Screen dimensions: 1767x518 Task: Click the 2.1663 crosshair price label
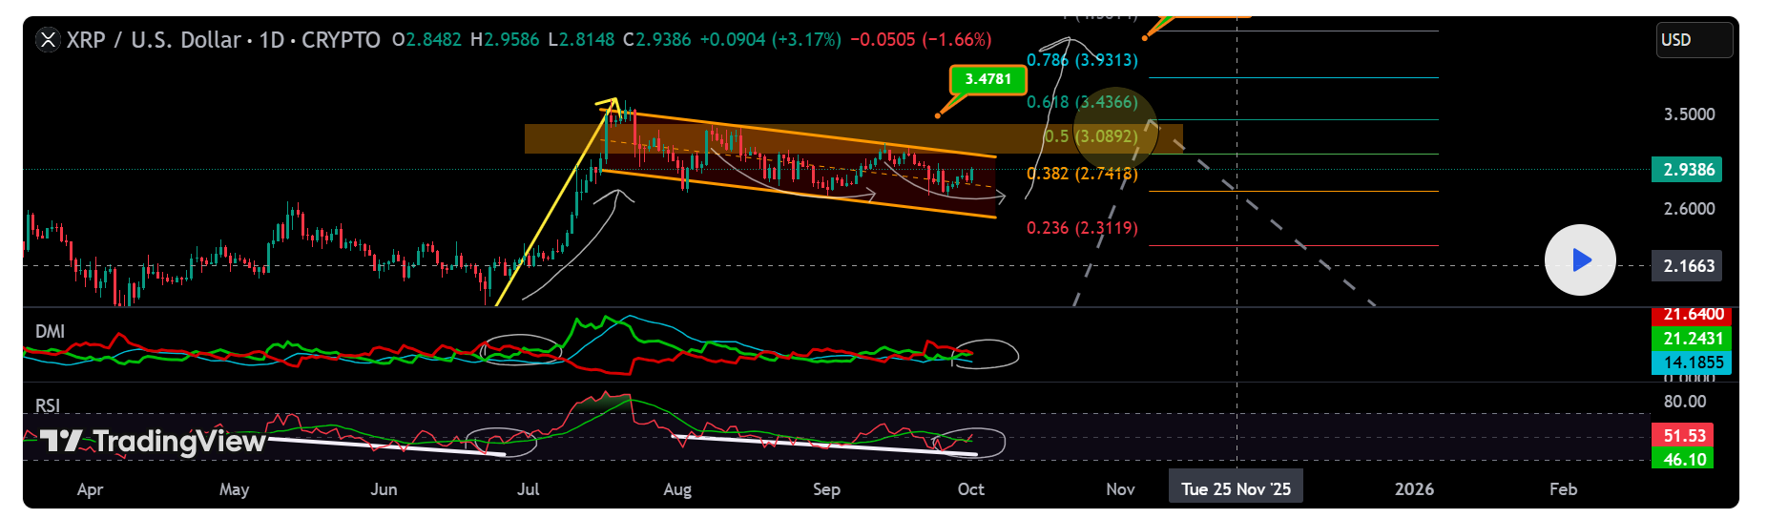pyautogui.click(x=1688, y=266)
